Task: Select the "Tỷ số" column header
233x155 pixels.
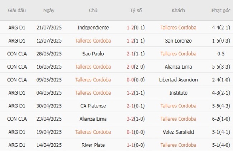Action: pos(136,10)
